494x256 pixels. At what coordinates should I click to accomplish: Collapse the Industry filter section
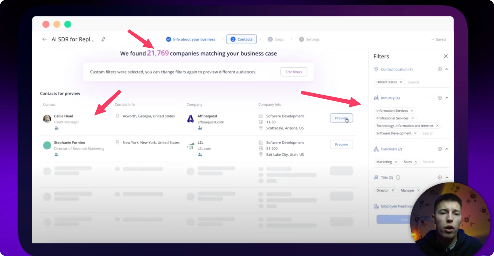(x=447, y=98)
